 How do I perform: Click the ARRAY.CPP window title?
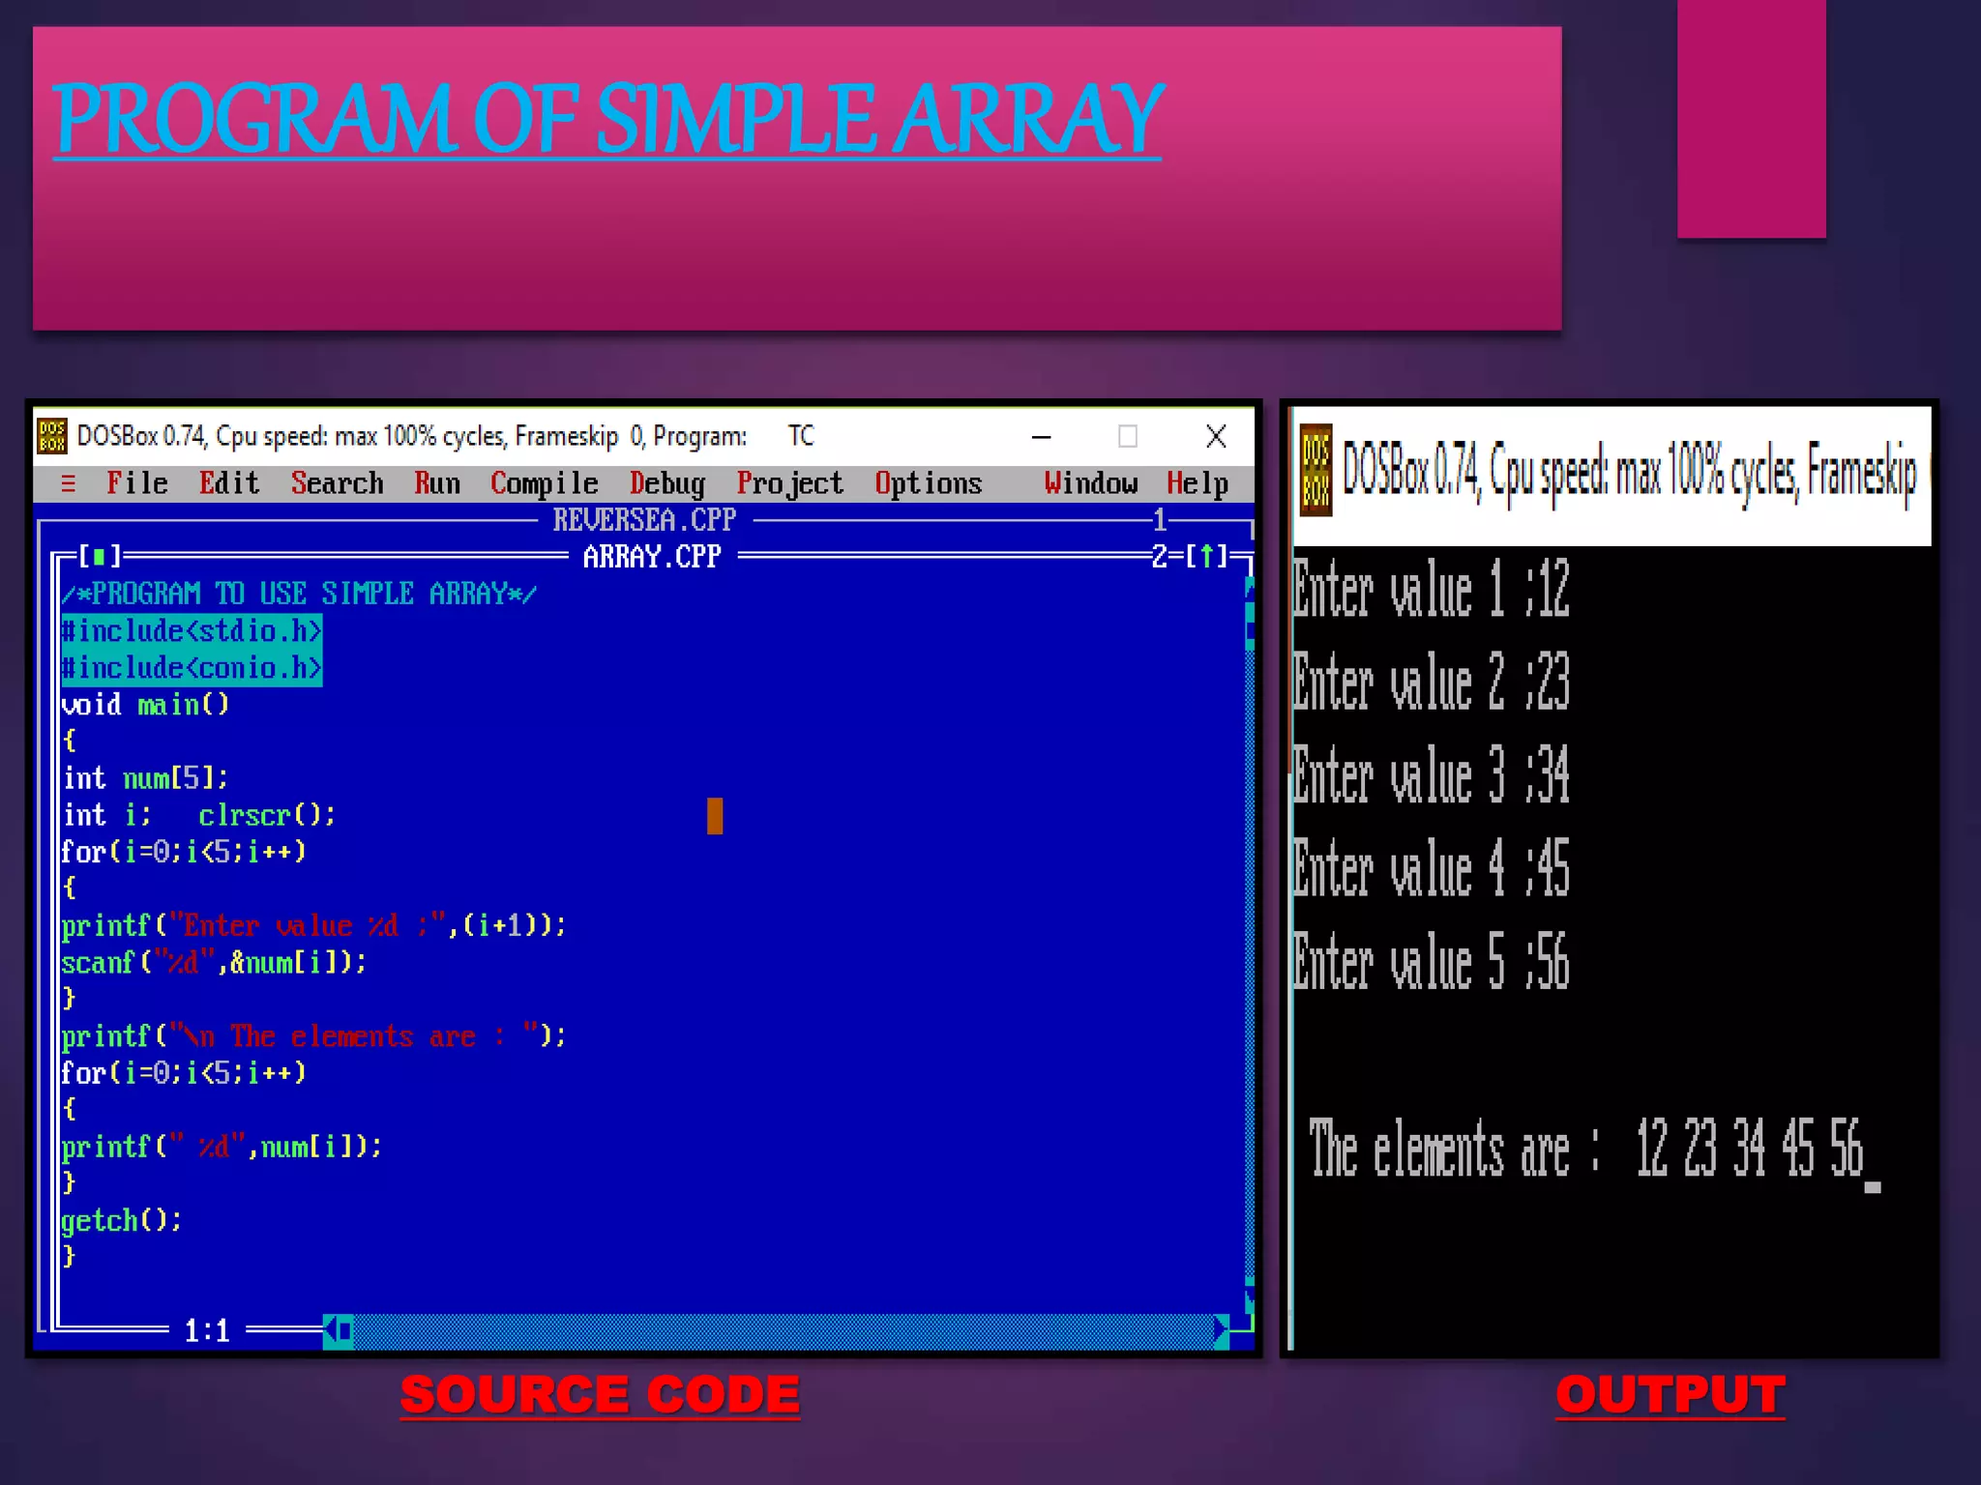pos(652,557)
